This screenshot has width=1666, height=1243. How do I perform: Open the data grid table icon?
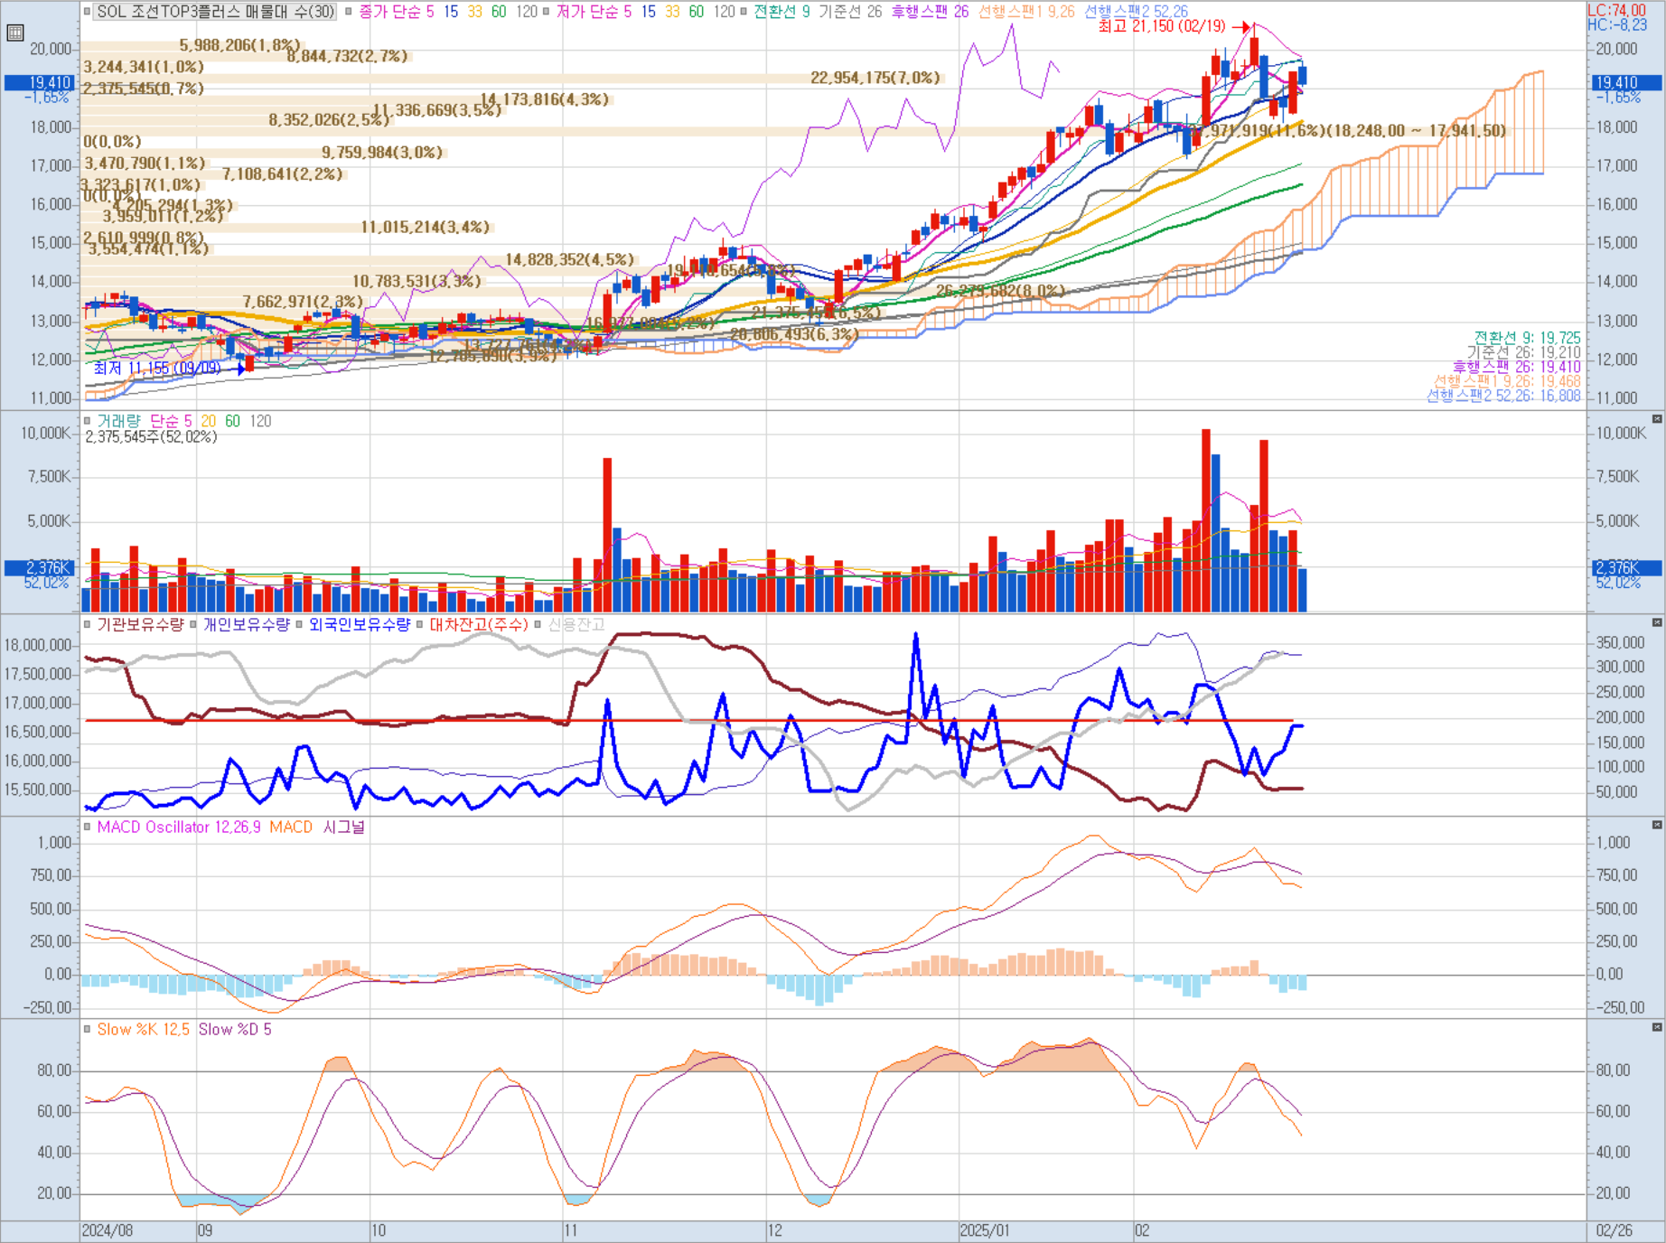14,33
